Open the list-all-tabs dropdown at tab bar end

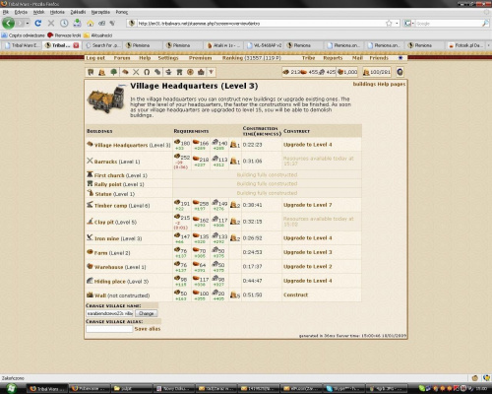[x=488, y=45]
